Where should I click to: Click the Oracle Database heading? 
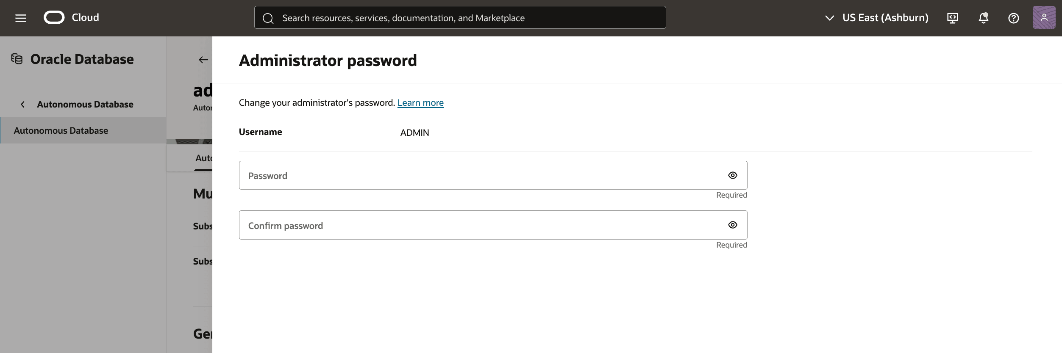(82, 59)
